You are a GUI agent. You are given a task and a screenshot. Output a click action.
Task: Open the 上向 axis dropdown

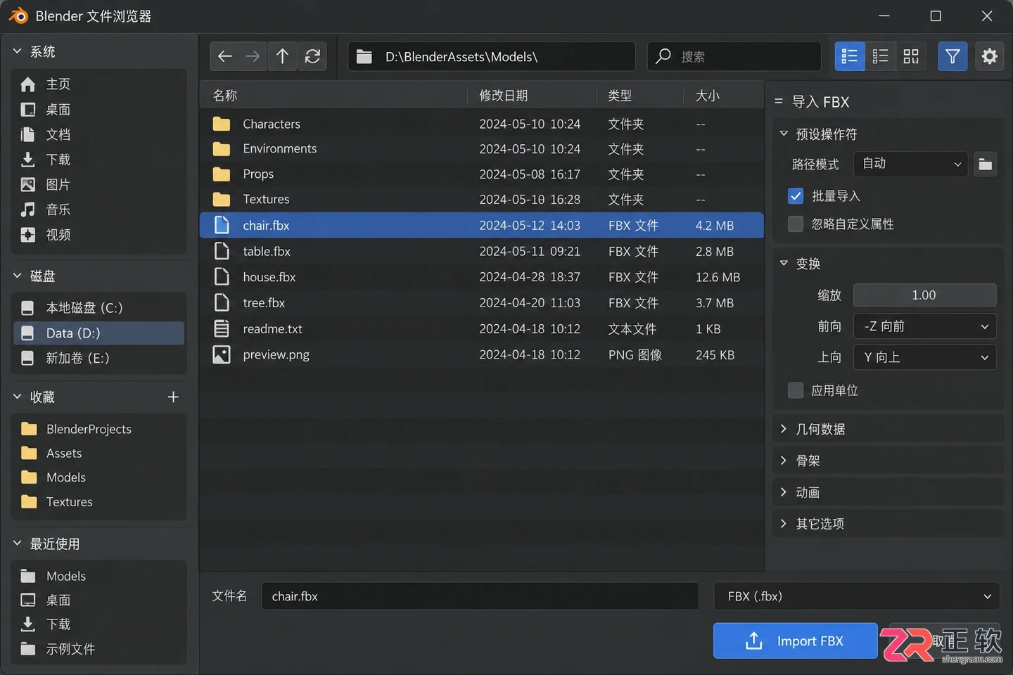pyautogui.click(x=925, y=357)
